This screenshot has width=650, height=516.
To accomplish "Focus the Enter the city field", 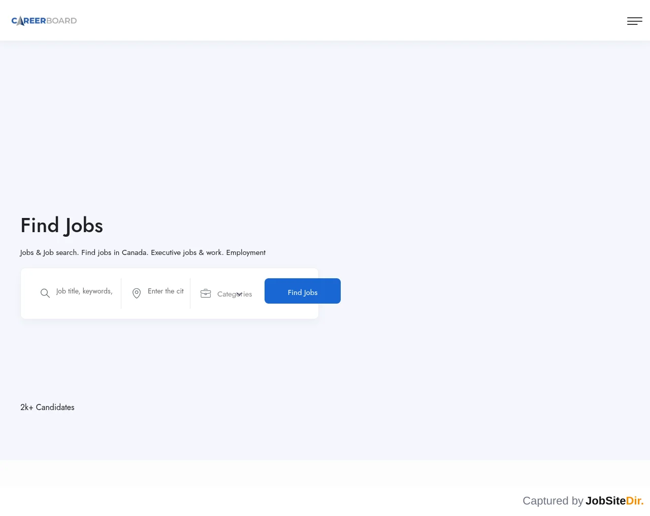I will tap(166, 291).
